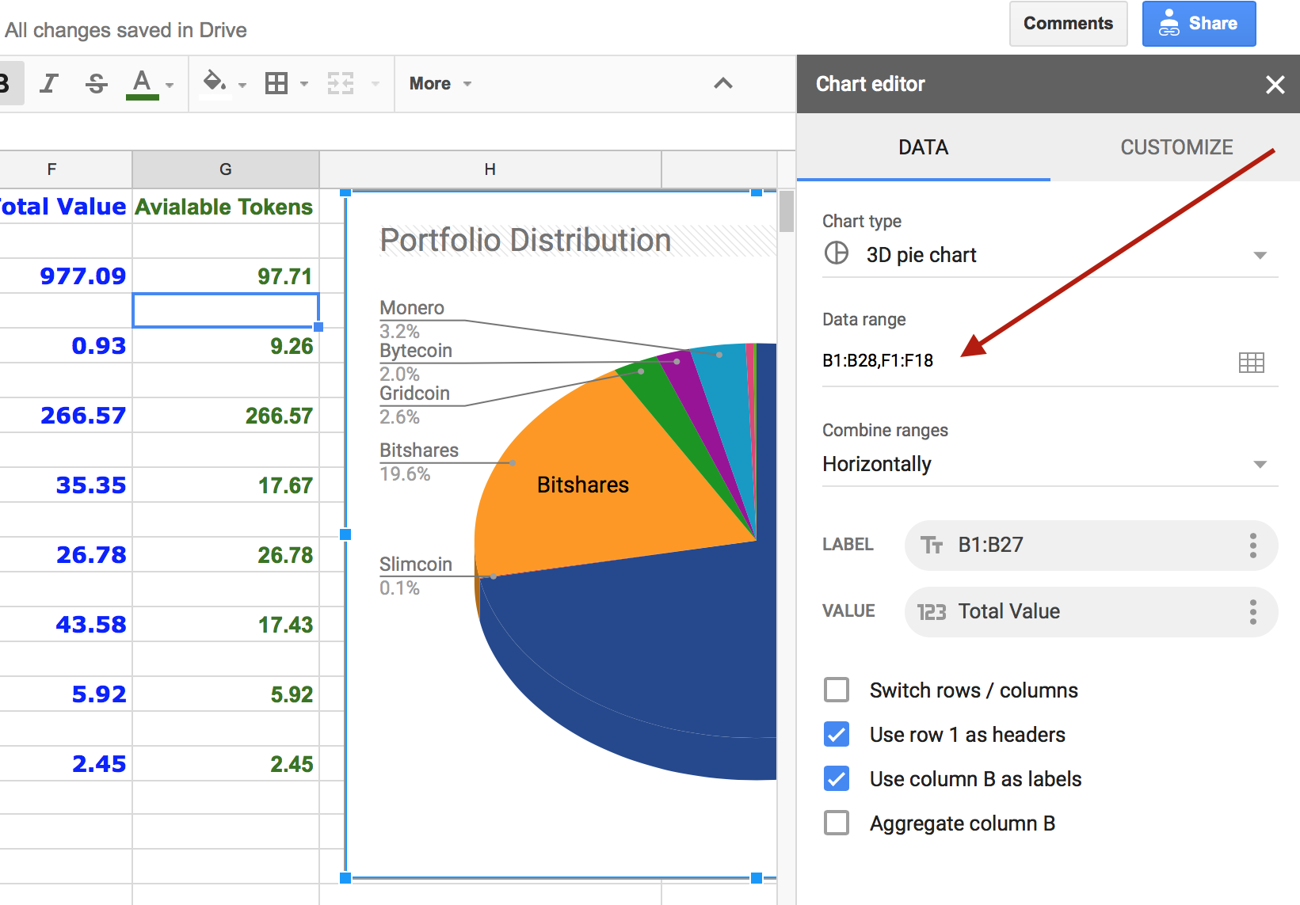Select cell with value 35.35
This screenshot has width=1300, height=905.
point(66,485)
